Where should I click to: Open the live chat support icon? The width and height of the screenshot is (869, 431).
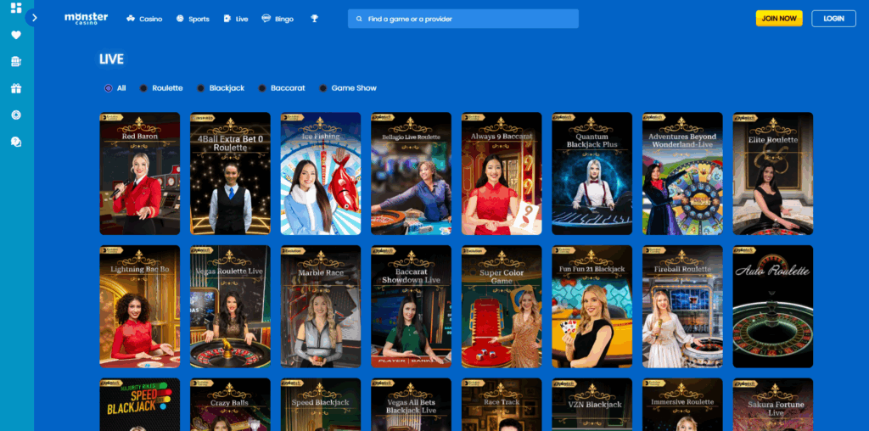16,142
